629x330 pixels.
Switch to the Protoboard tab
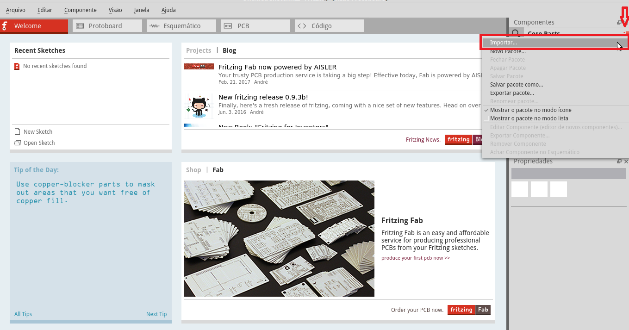(107, 26)
